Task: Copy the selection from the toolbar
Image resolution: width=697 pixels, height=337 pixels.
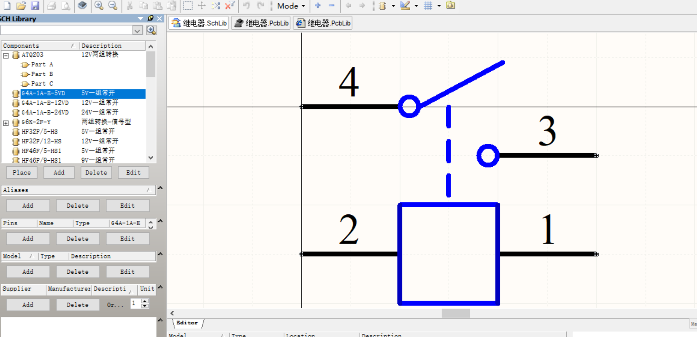Action: [143, 6]
